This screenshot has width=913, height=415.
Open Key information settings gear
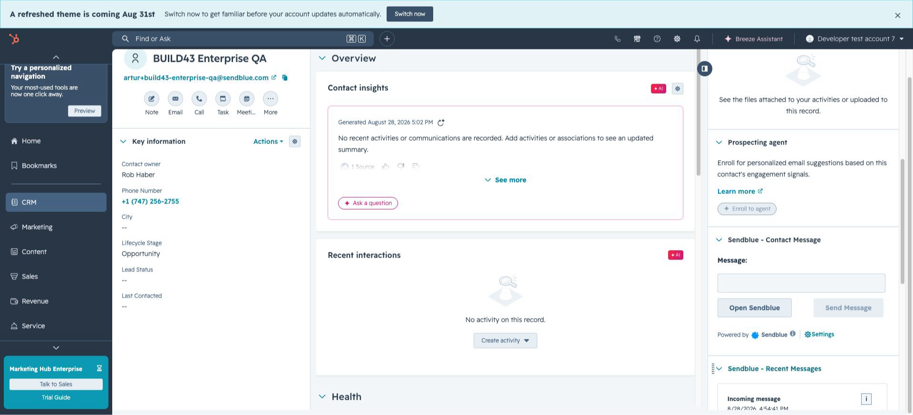(x=295, y=142)
